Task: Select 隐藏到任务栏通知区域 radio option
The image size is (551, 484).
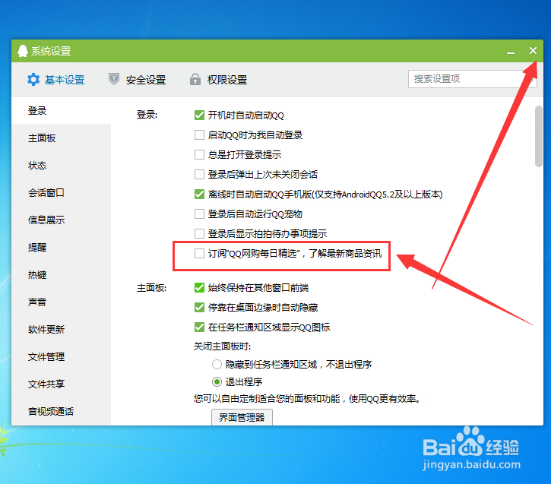Action: [217, 364]
